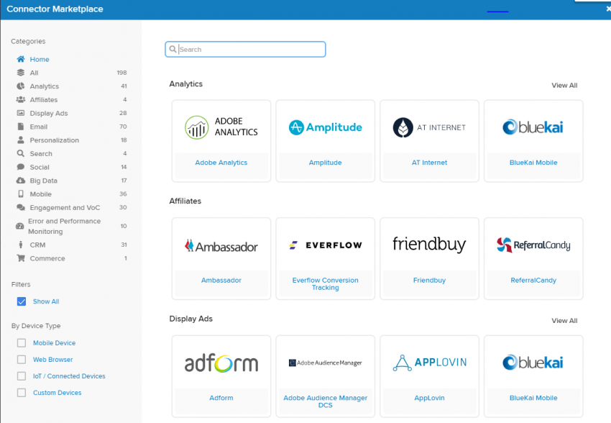Click the Big Data database icon

[21, 181]
